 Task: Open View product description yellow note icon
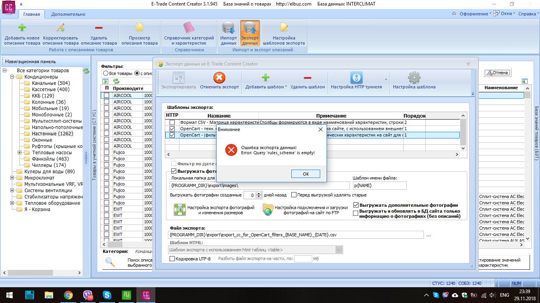tap(140, 27)
